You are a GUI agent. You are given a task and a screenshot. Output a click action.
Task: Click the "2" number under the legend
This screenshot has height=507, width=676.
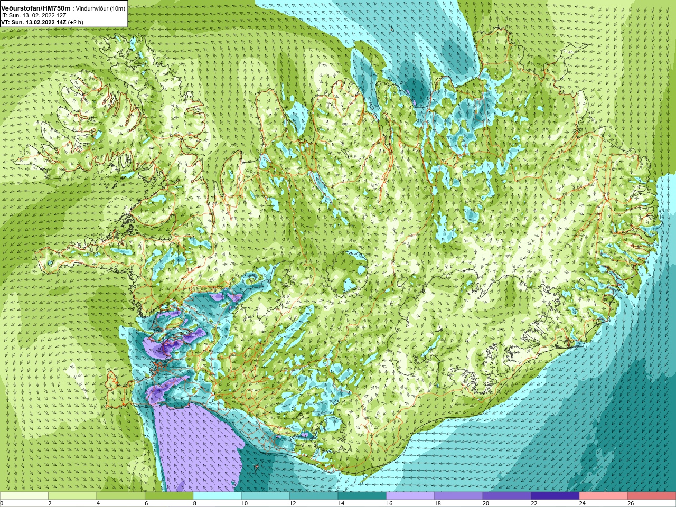tap(50, 503)
